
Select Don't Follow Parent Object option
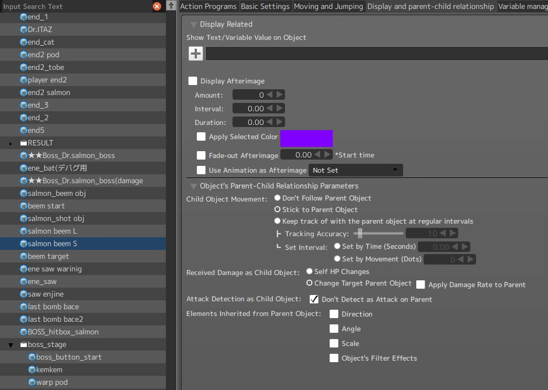(277, 198)
